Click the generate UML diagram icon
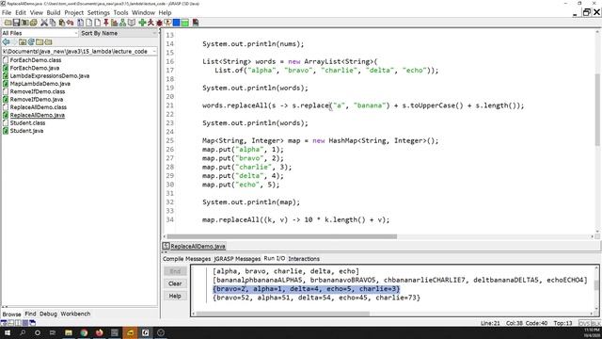 click(x=122, y=23)
